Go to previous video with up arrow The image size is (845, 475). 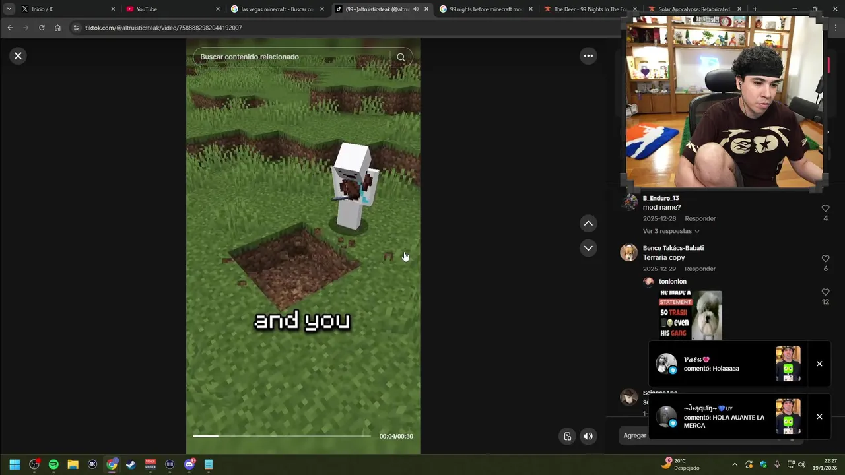588,224
